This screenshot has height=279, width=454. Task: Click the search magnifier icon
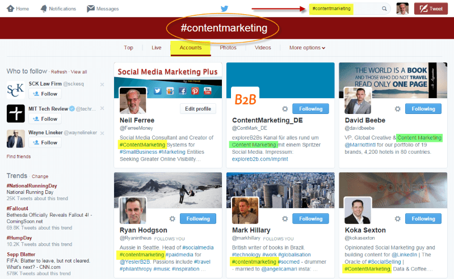point(384,9)
